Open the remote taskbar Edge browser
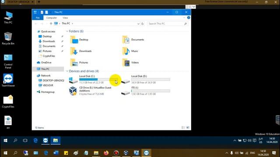The image size is (280, 157). coord(35,140)
